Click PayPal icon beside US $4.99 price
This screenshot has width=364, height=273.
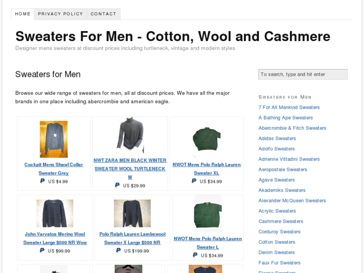tap(43, 181)
